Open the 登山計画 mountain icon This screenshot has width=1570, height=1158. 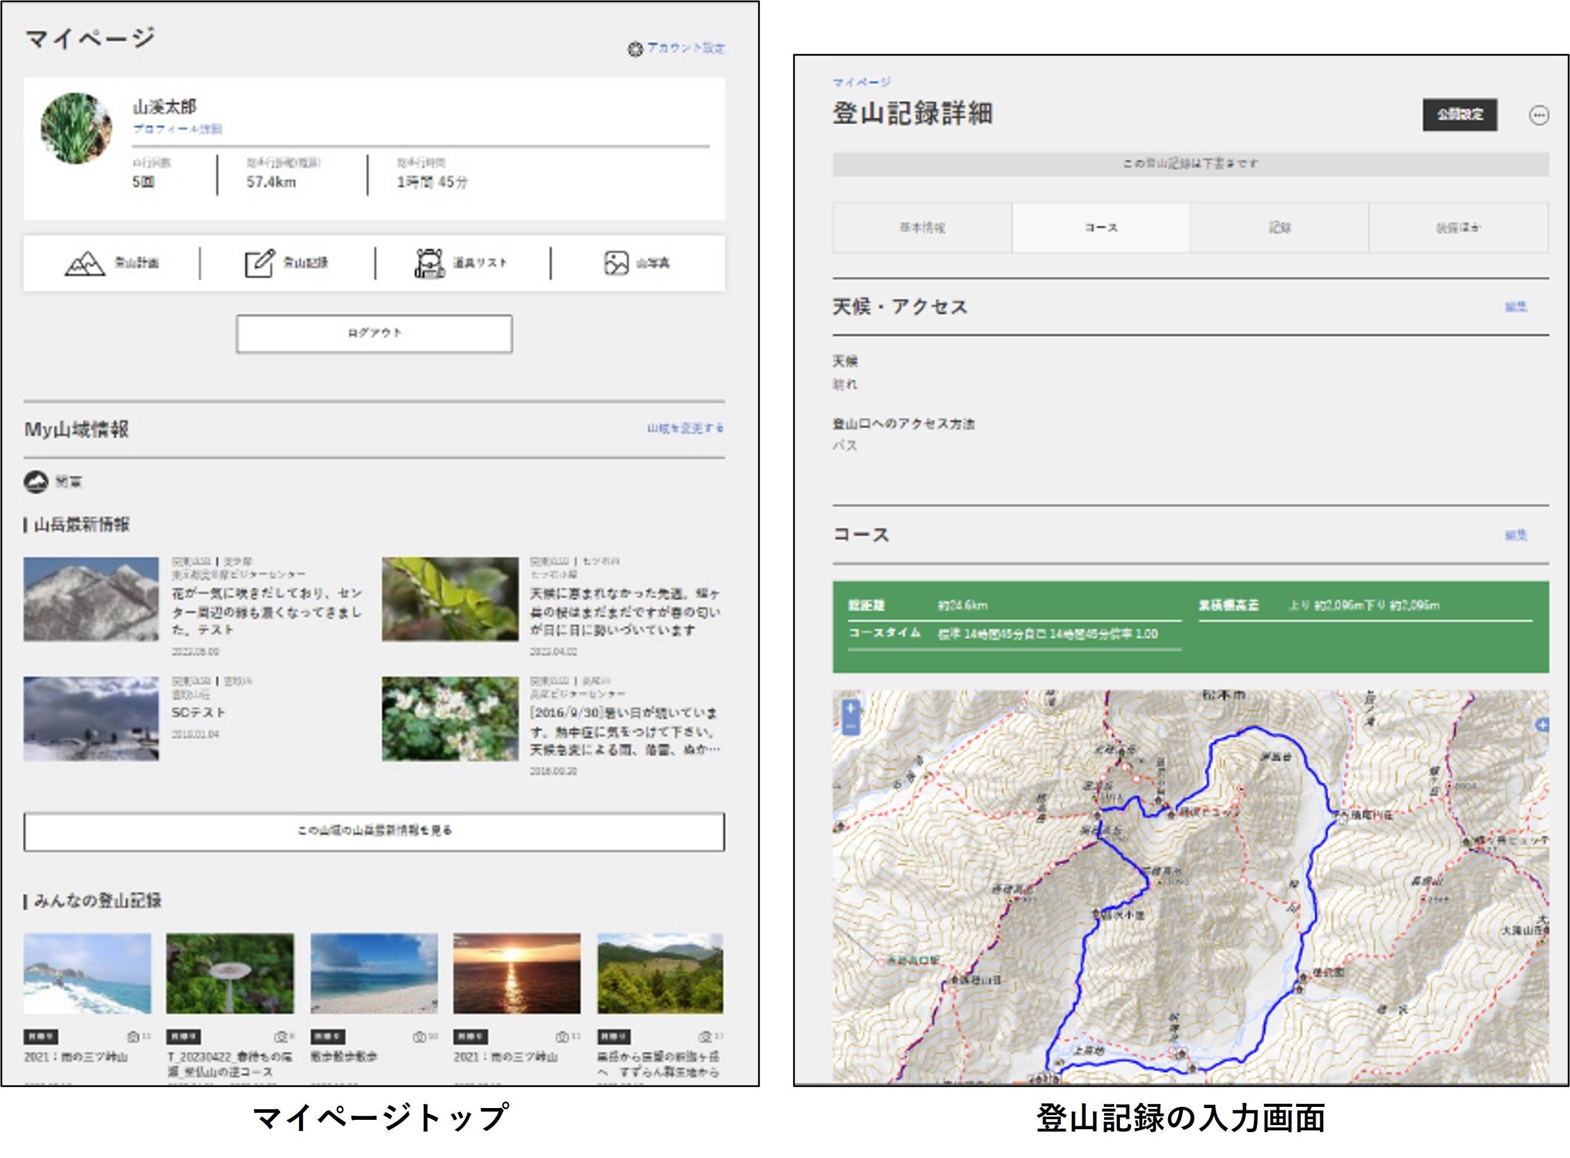click(85, 264)
